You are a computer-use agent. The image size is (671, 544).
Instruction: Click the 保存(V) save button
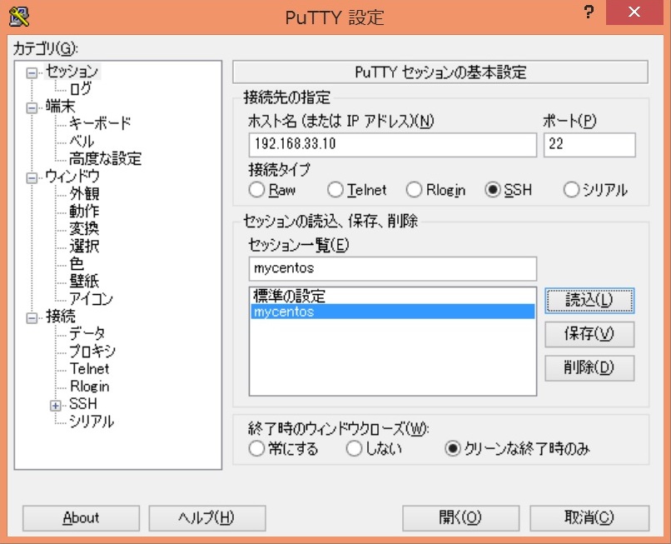[589, 334]
